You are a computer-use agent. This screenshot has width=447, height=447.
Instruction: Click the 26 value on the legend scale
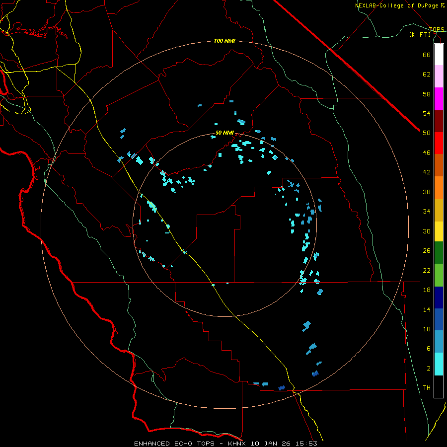pyautogui.click(x=427, y=251)
